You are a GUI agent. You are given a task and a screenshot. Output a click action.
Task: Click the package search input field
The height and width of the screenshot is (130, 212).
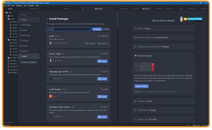coord(68,29)
